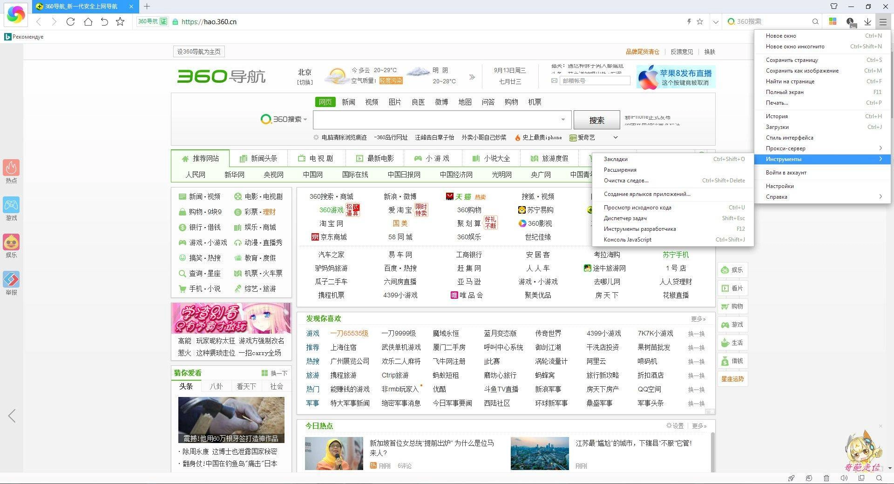This screenshot has height=484, width=894.
Task: Open search suggestions dropdown arrow
Action: 563,120
